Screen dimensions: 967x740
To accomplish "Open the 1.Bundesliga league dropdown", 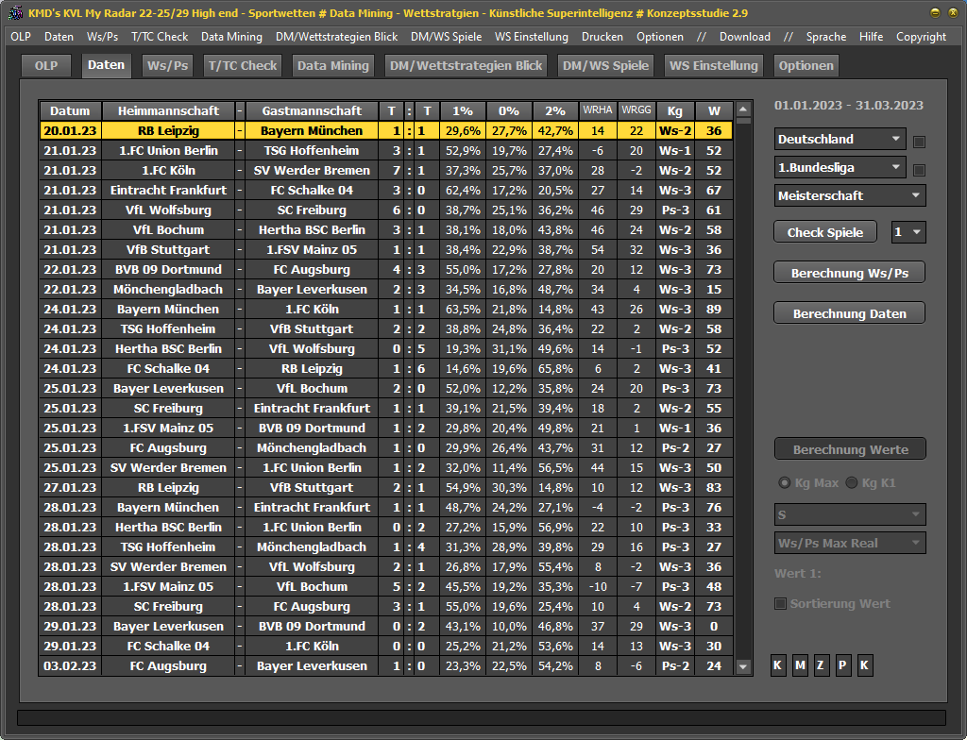I will (840, 168).
